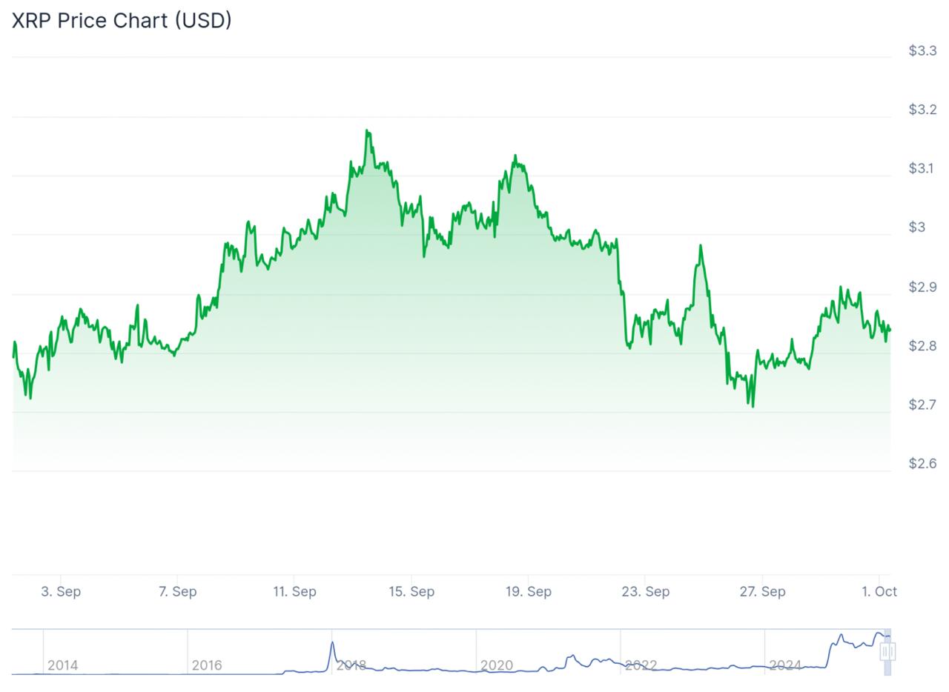Click the $2.6 y-axis label
Screen dimensions: 949x692
(922, 464)
